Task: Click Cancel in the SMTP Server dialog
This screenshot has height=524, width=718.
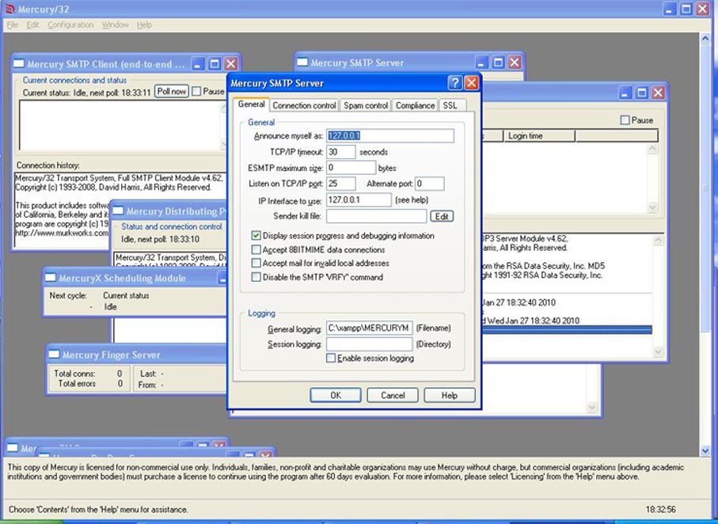Action: coord(393,395)
